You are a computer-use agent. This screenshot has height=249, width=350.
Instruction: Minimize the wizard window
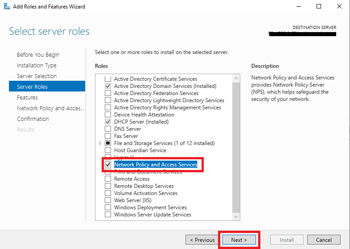point(299,7)
